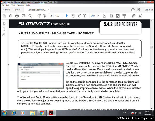Click the fit one full page icon

[111, 16]
